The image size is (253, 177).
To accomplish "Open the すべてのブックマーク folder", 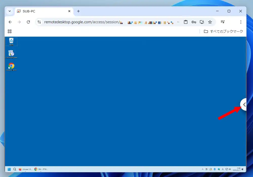I will point(223,31).
